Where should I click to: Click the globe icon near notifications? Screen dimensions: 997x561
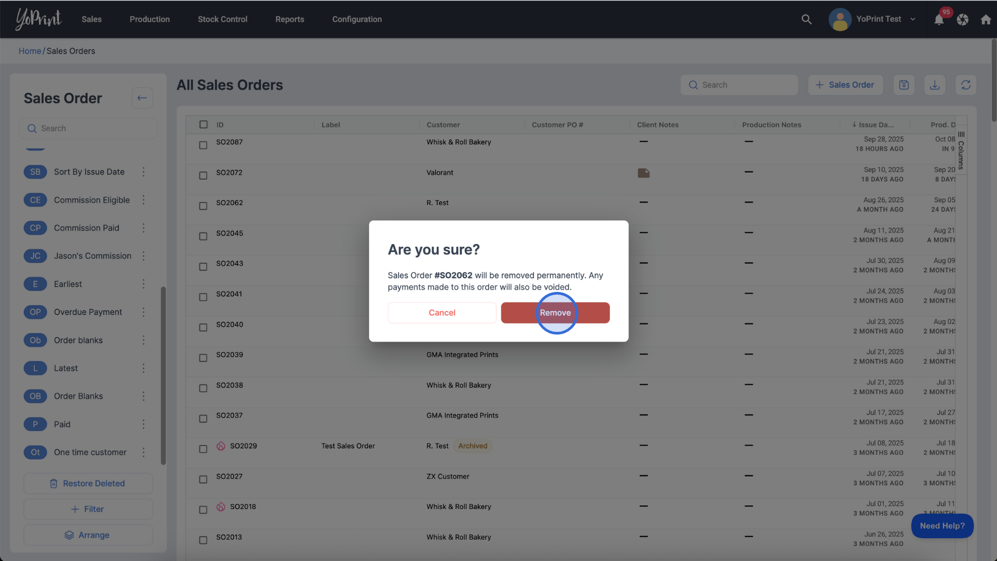(963, 20)
